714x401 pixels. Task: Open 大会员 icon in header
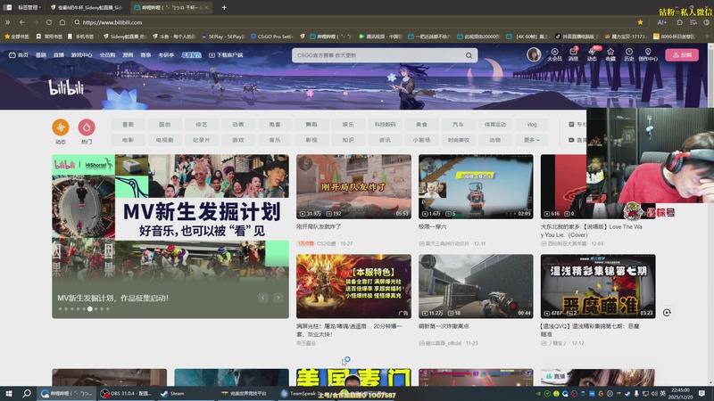(554, 54)
